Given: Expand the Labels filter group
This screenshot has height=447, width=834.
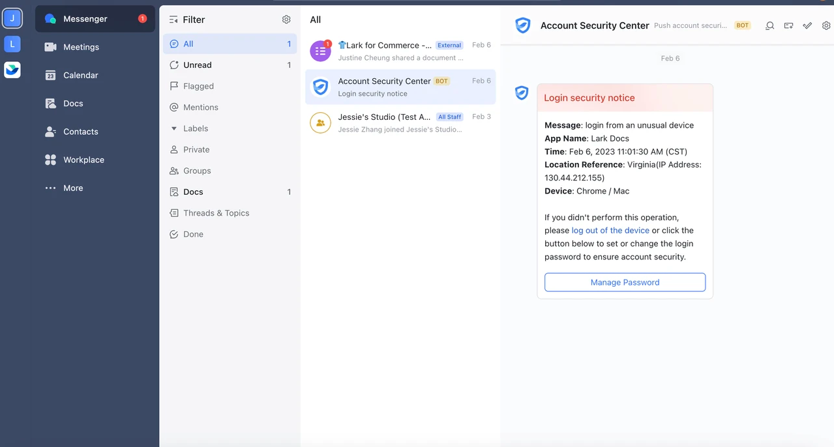Looking at the screenshot, I should tap(174, 128).
